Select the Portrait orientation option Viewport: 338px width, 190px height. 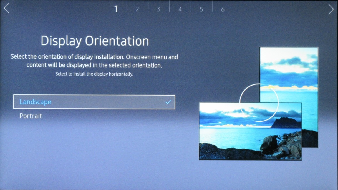[31, 116]
